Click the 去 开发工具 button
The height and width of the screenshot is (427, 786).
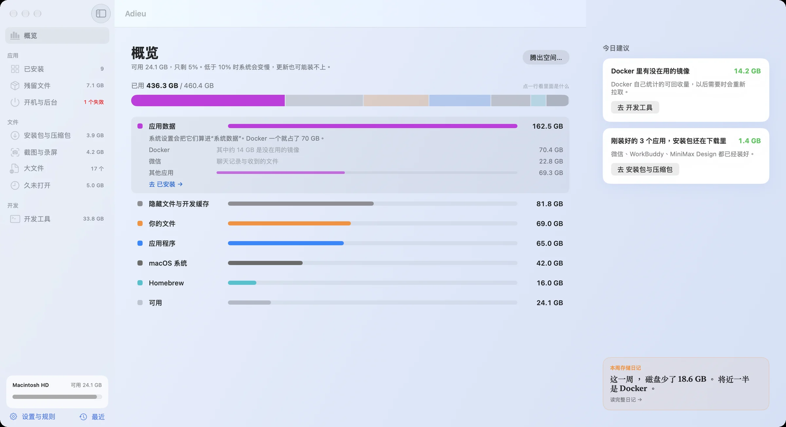point(635,107)
